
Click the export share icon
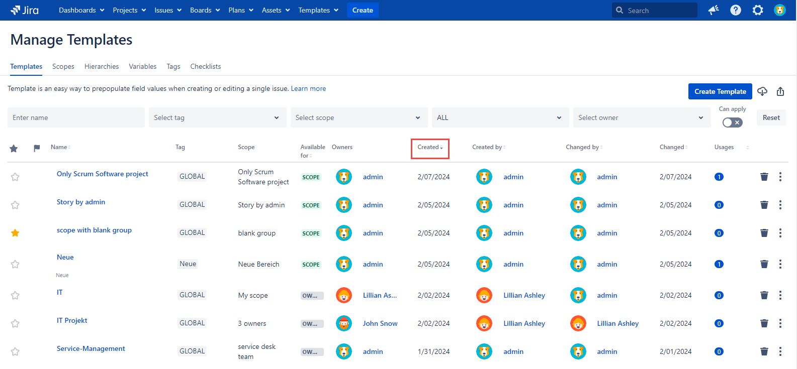point(780,91)
